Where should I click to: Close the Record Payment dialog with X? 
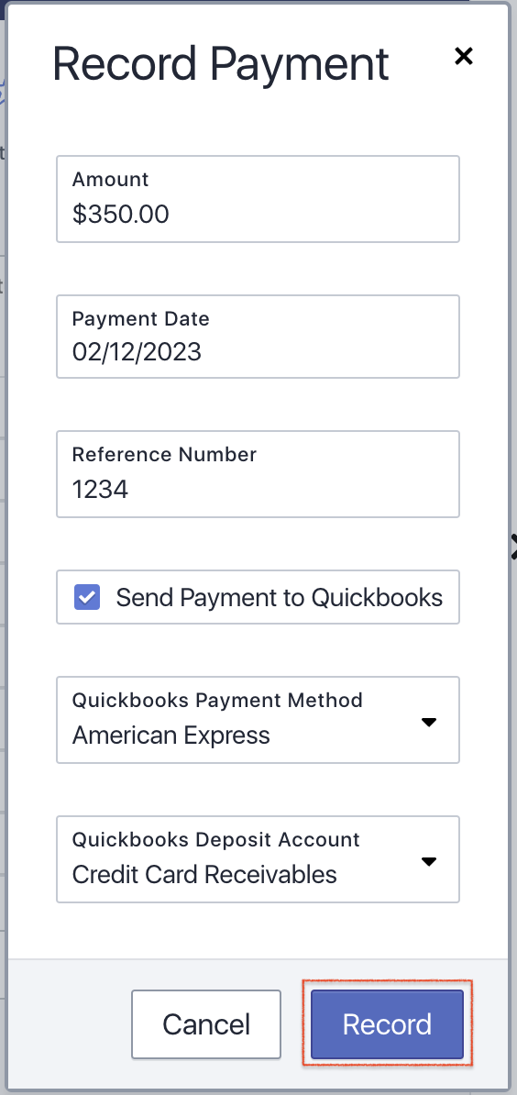(x=463, y=56)
